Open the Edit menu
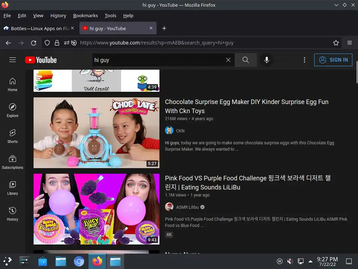The image size is (358, 269). coord(22,15)
